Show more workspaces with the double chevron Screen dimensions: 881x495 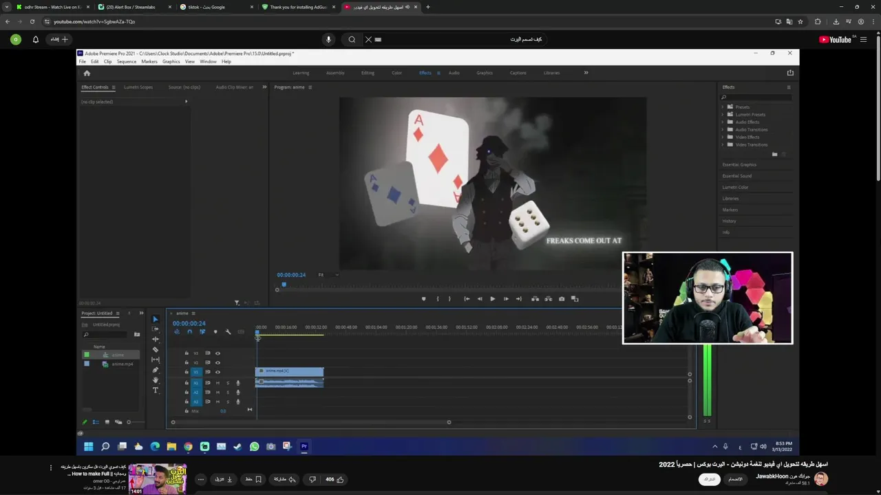(x=586, y=73)
